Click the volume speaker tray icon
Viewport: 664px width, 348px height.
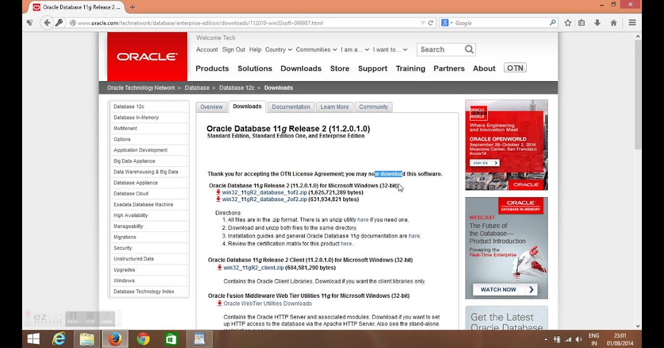[579, 339]
